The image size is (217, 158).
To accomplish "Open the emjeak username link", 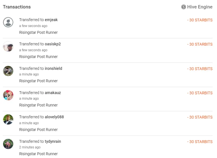I will (x=51, y=20).
